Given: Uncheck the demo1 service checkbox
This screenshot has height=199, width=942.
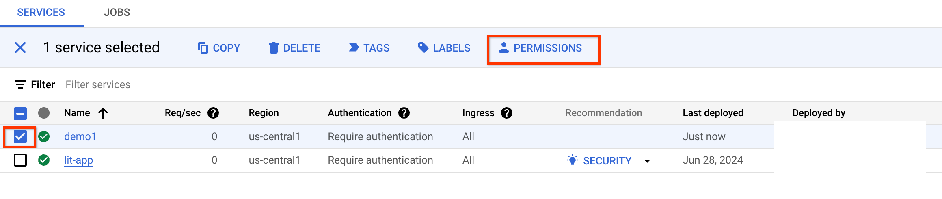Looking at the screenshot, I should tap(20, 136).
